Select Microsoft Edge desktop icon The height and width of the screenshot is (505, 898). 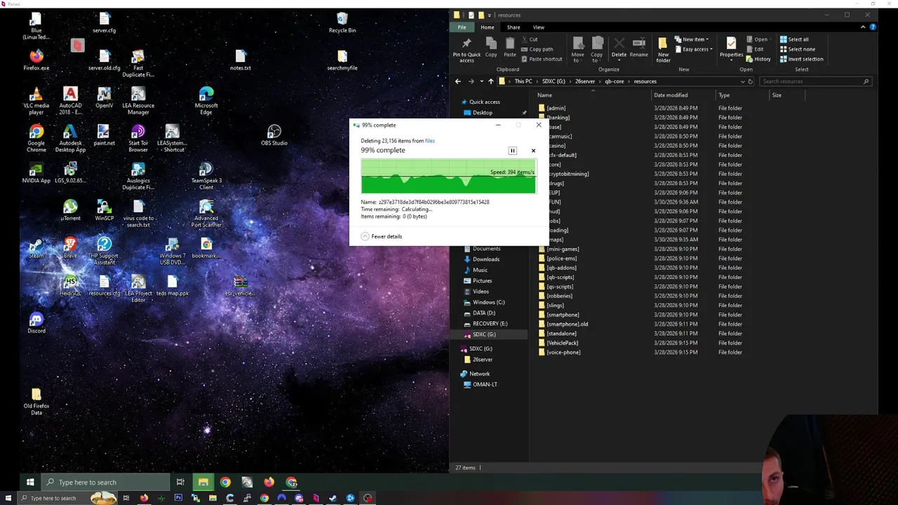[206, 101]
